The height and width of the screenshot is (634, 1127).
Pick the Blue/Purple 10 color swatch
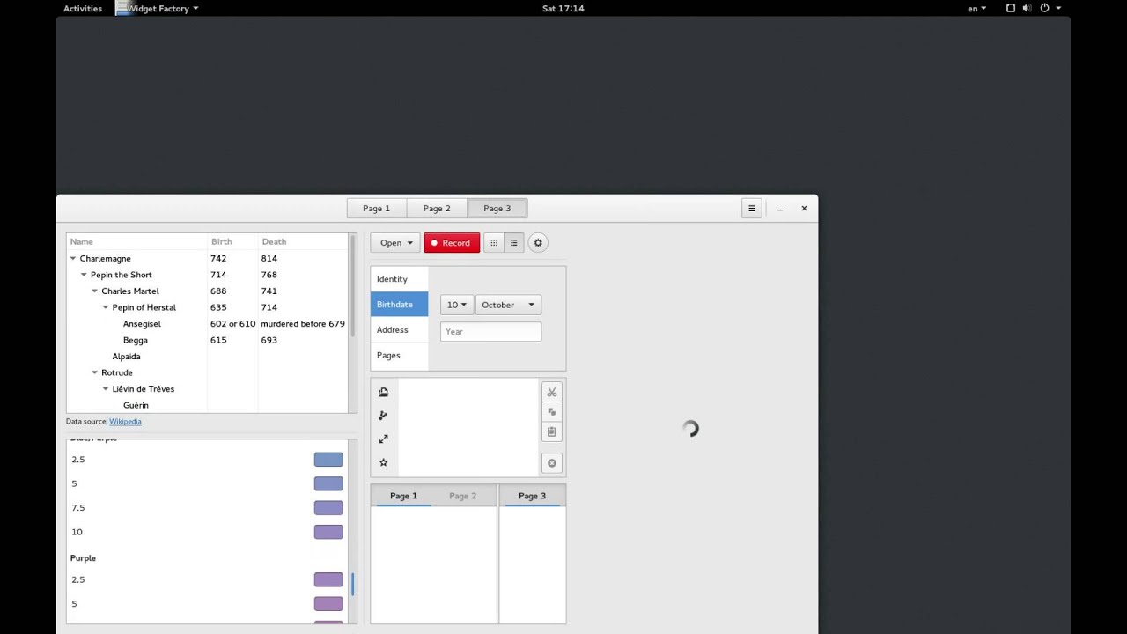[x=328, y=532]
